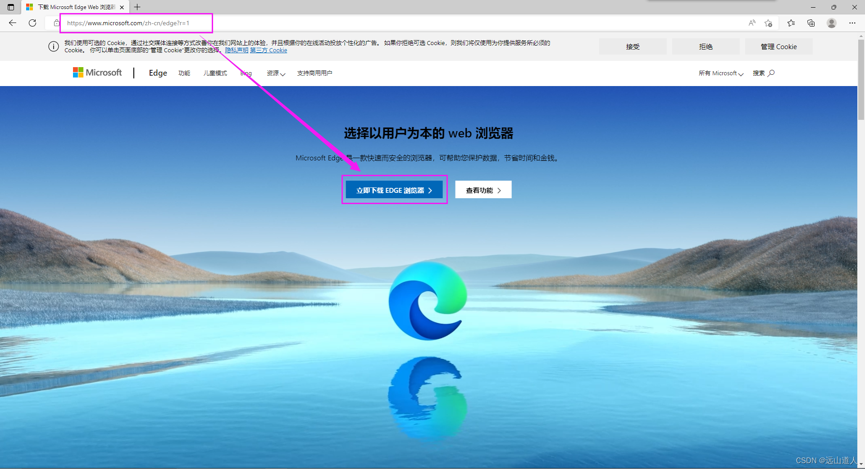Reject cookies with the 拒绝 button
The height and width of the screenshot is (469, 865).
[x=706, y=47]
